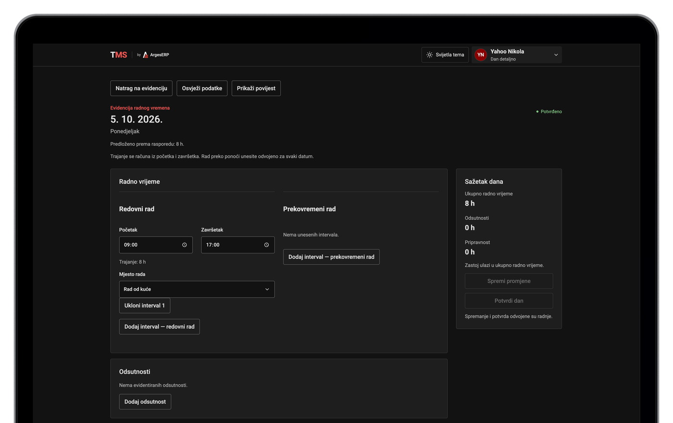
Task: Click the Ponedjeljak weekday text
Action: tap(125, 131)
